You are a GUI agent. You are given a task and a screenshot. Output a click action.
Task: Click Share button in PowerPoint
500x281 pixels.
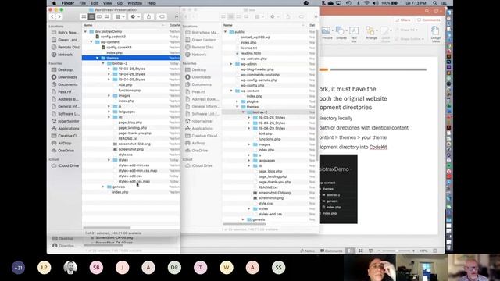(x=403, y=20)
